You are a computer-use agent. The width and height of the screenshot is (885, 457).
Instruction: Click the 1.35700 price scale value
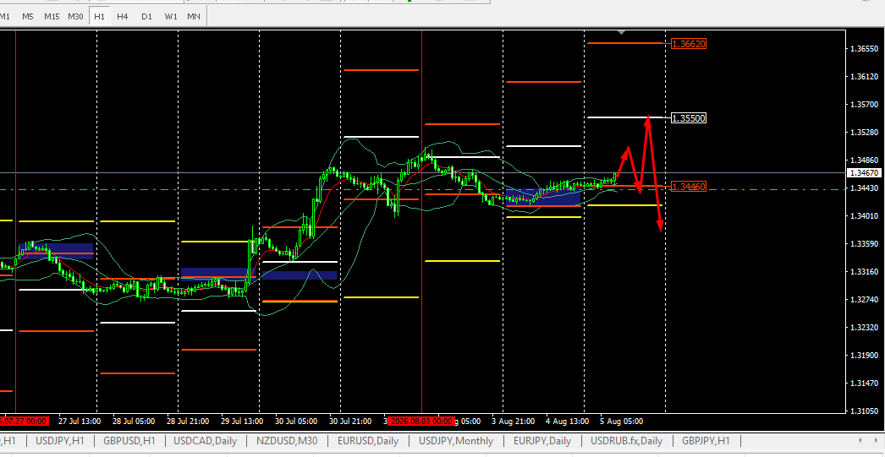pyautogui.click(x=864, y=105)
